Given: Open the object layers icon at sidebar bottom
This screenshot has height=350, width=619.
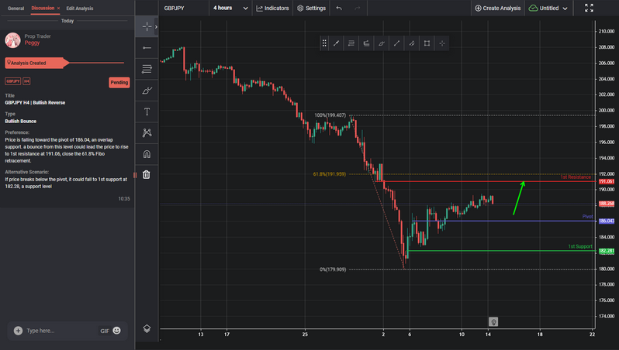Looking at the screenshot, I should (x=147, y=328).
